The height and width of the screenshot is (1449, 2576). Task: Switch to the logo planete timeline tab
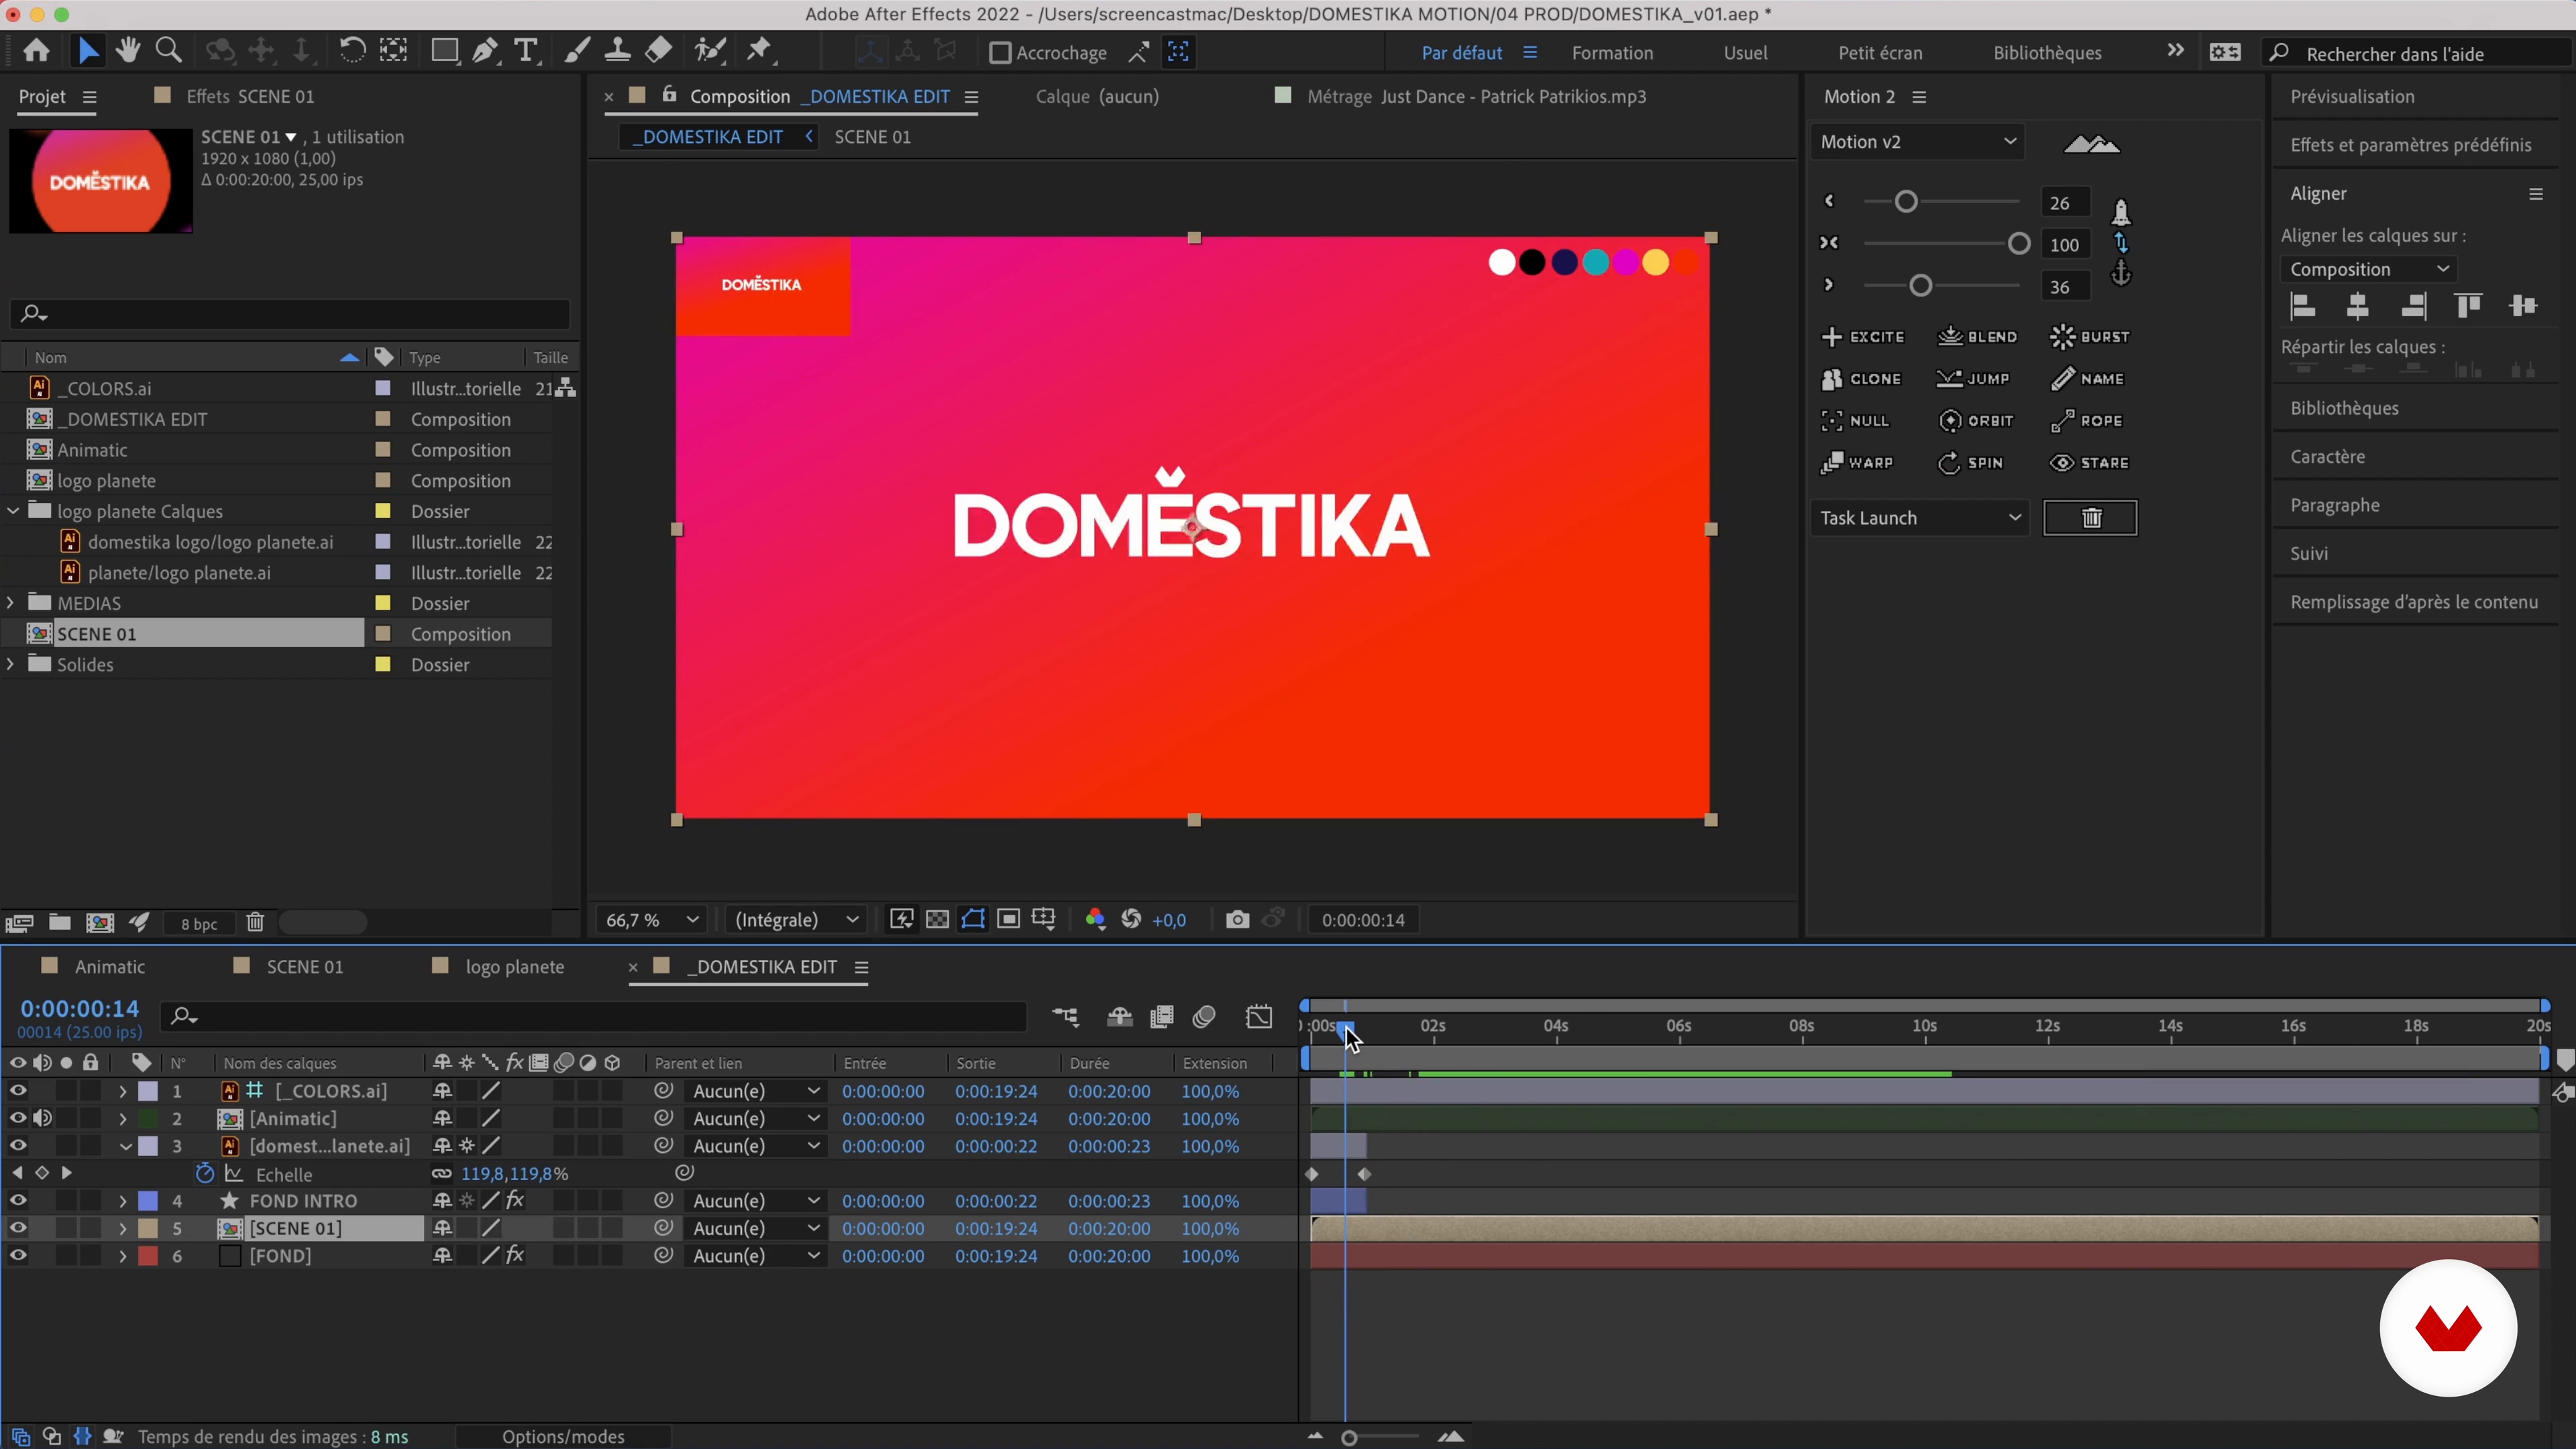click(x=514, y=967)
